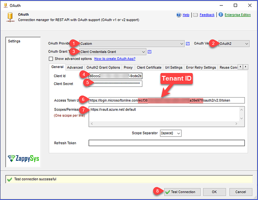Click the Test connection successful message
This screenshot has width=258, height=200.
point(35,179)
